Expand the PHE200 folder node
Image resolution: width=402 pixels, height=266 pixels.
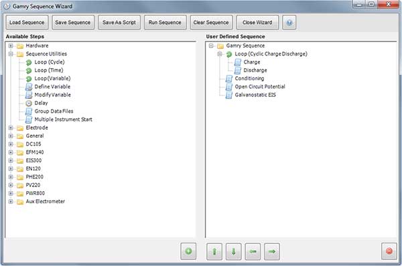[x=11, y=176]
